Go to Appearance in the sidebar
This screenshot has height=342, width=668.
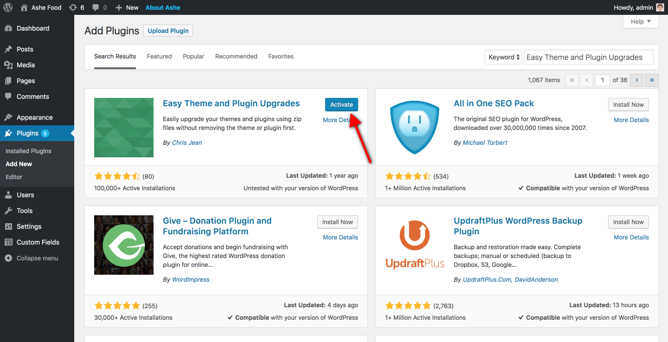34,117
